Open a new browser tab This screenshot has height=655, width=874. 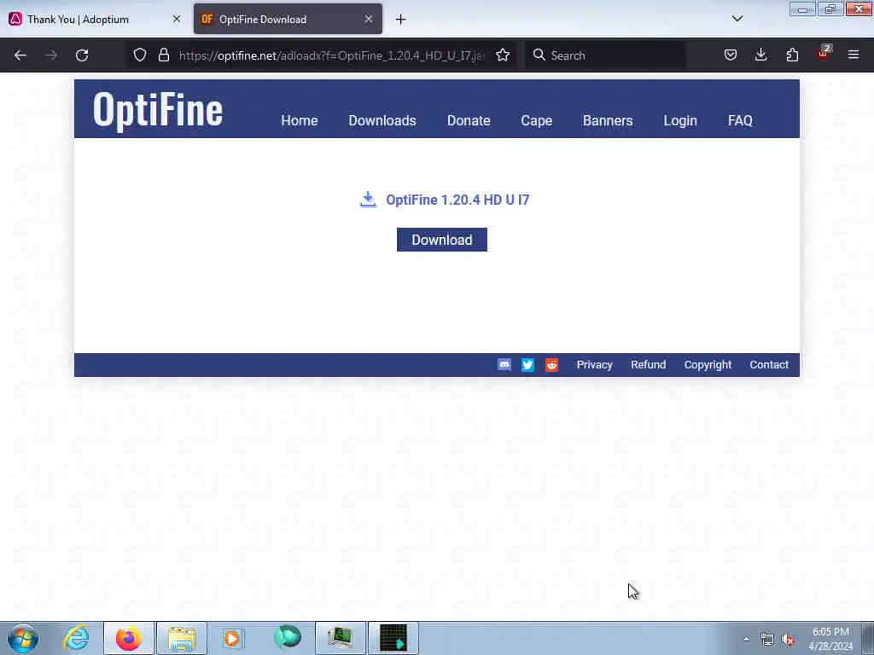click(401, 20)
